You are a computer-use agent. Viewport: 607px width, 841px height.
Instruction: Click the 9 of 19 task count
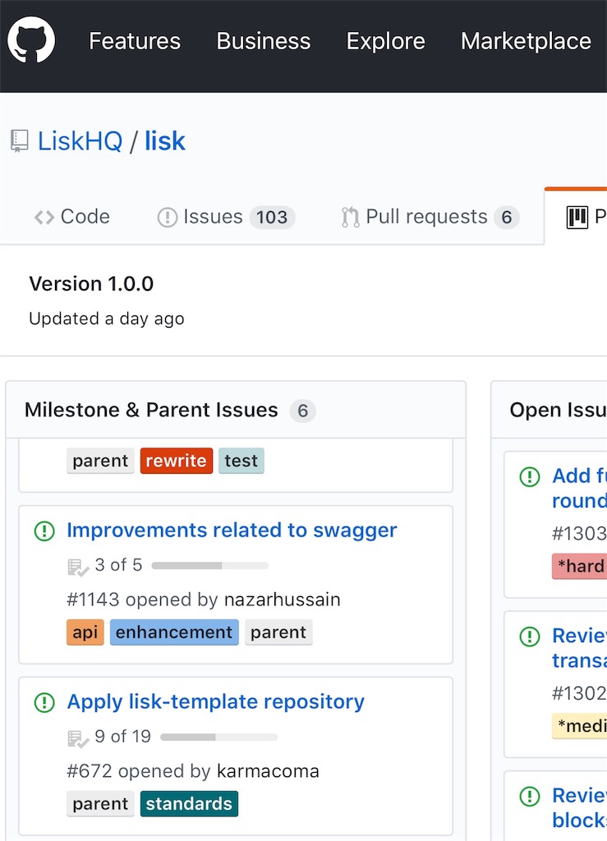pos(122,737)
